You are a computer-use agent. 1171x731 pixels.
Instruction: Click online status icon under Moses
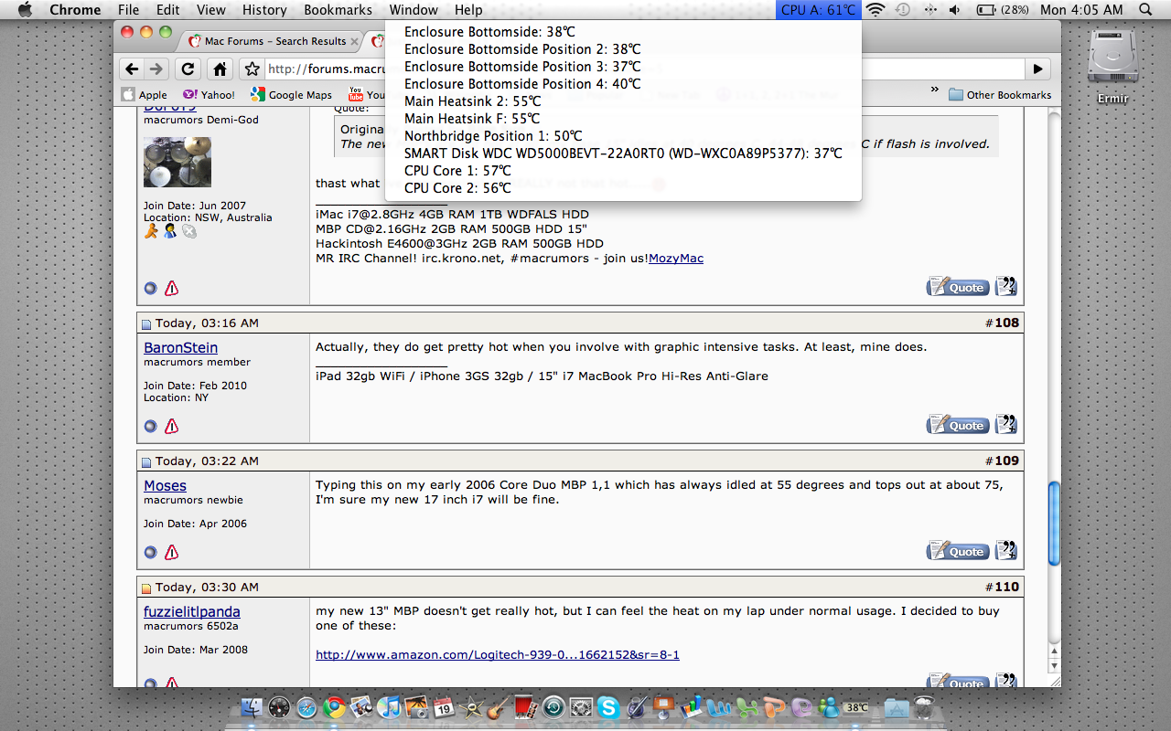pyautogui.click(x=150, y=552)
